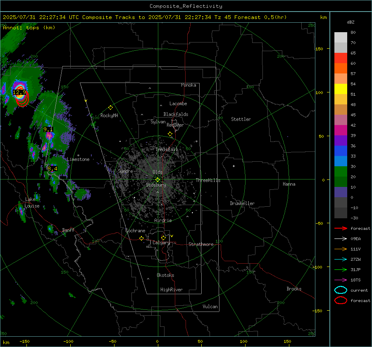Click the Lake Louise label
The width and height of the screenshot is (372, 347).
pos(32,203)
